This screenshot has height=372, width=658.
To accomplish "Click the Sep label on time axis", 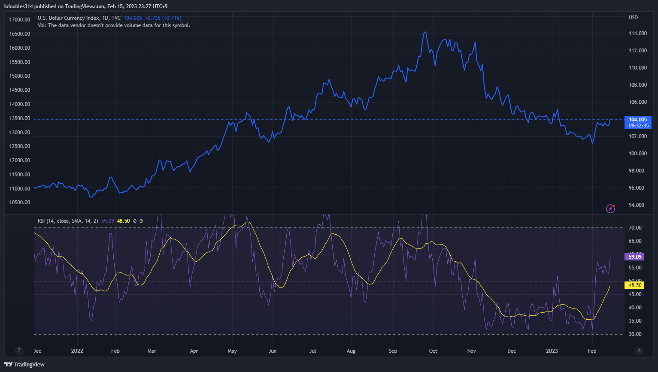I will click(x=393, y=351).
